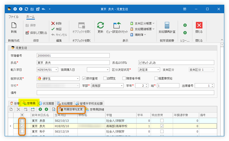Toggle 特支教育 checkbox in the 東京 良夫 row
229x141 pixels.
pyautogui.click(x=162, y=126)
